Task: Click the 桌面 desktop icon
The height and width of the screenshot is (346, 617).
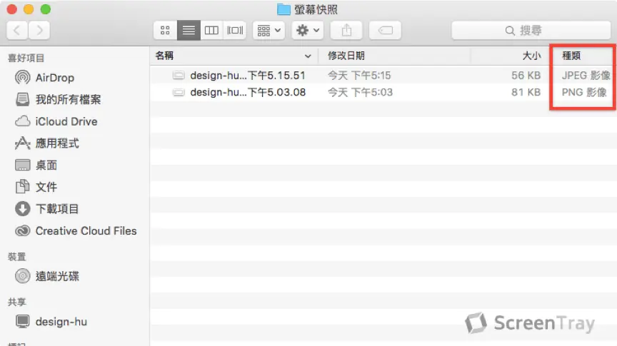Action: click(22, 165)
